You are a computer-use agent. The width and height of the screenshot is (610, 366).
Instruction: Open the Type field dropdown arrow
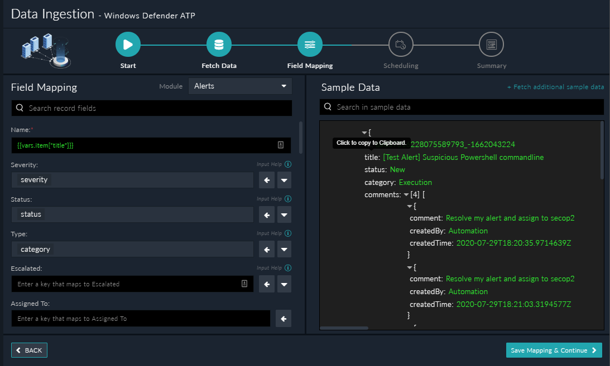pyautogui.click(x=284, y=250)
